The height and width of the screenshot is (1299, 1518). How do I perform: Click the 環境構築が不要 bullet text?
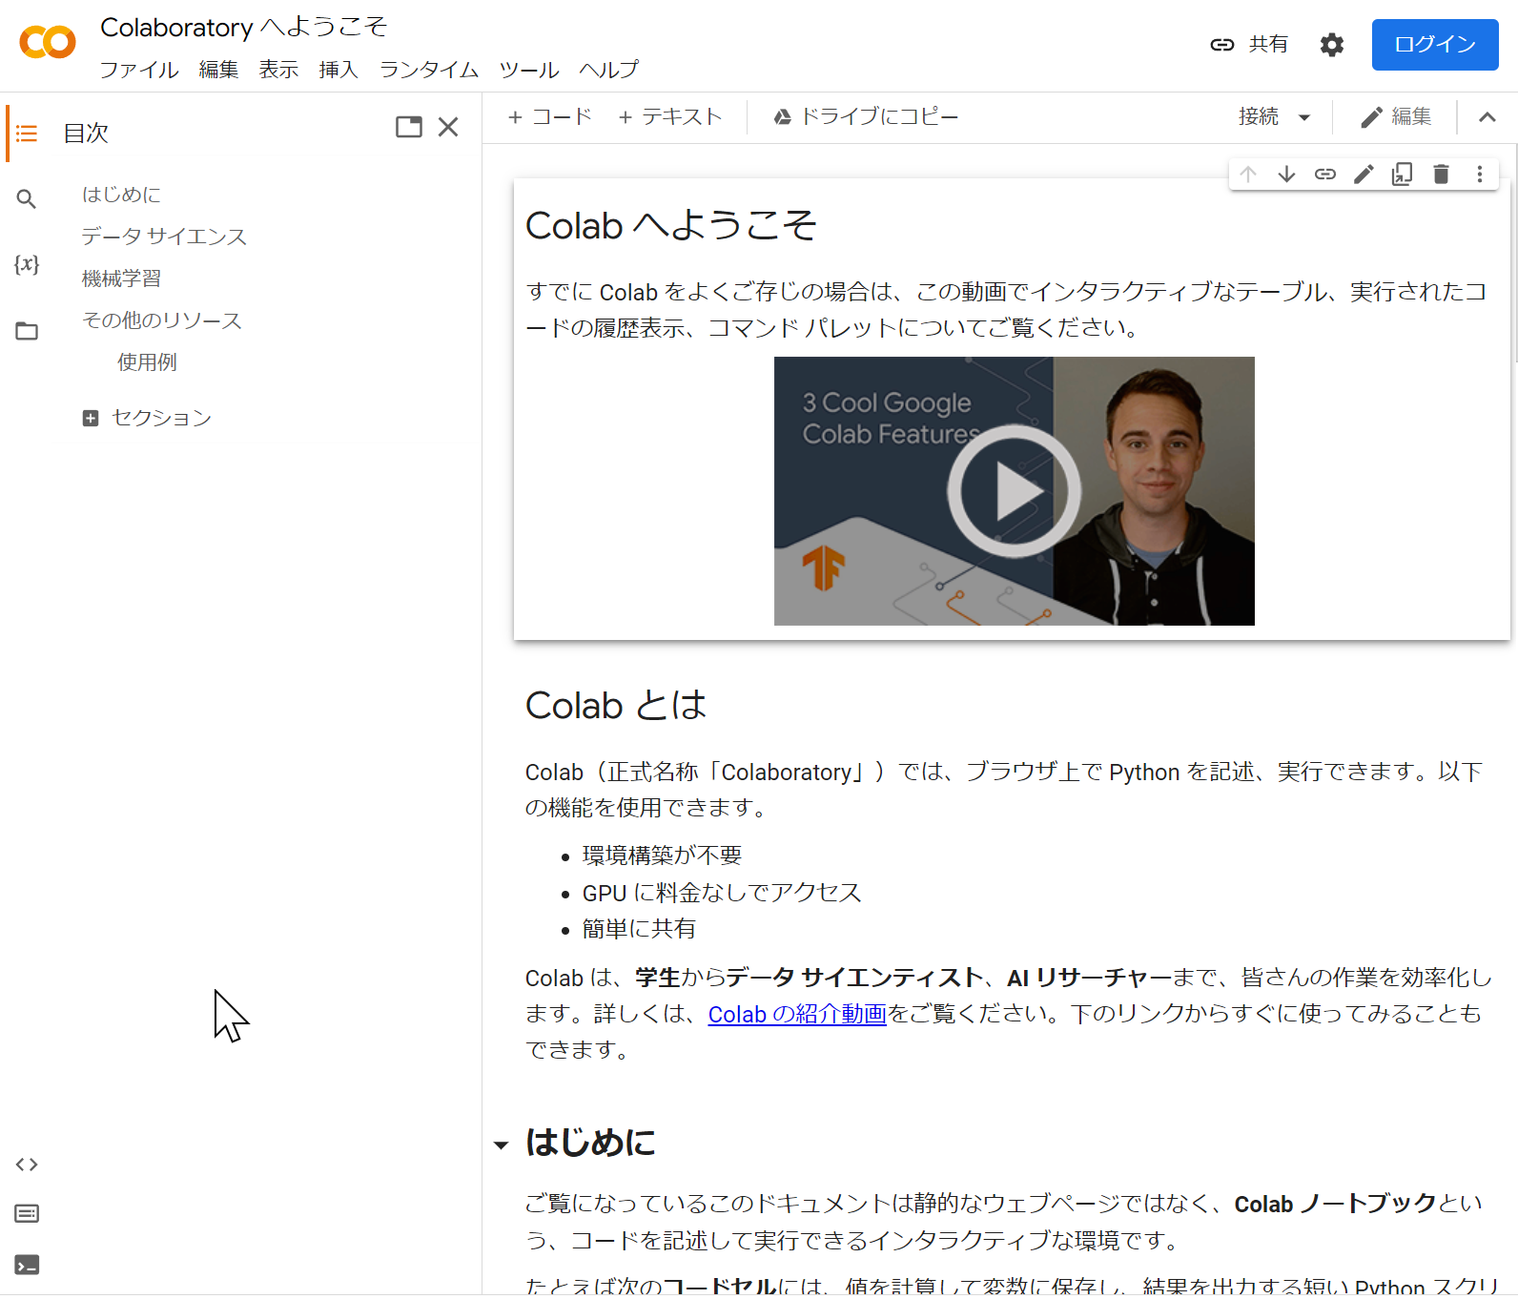click(662, 856)
